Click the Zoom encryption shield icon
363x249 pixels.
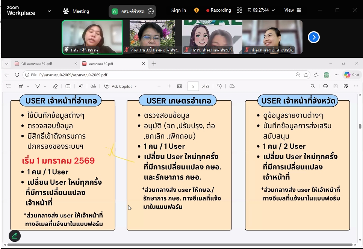tap(197, 11)
